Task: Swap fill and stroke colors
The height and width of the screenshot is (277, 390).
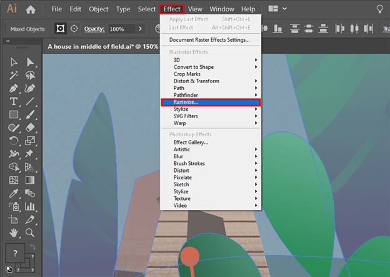Action: pyautogui.click(x=32, y=246)
